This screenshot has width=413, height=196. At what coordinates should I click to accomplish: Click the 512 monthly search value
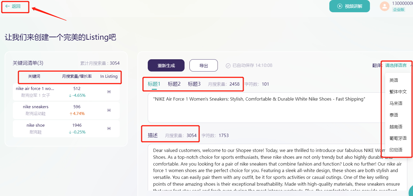77,89
